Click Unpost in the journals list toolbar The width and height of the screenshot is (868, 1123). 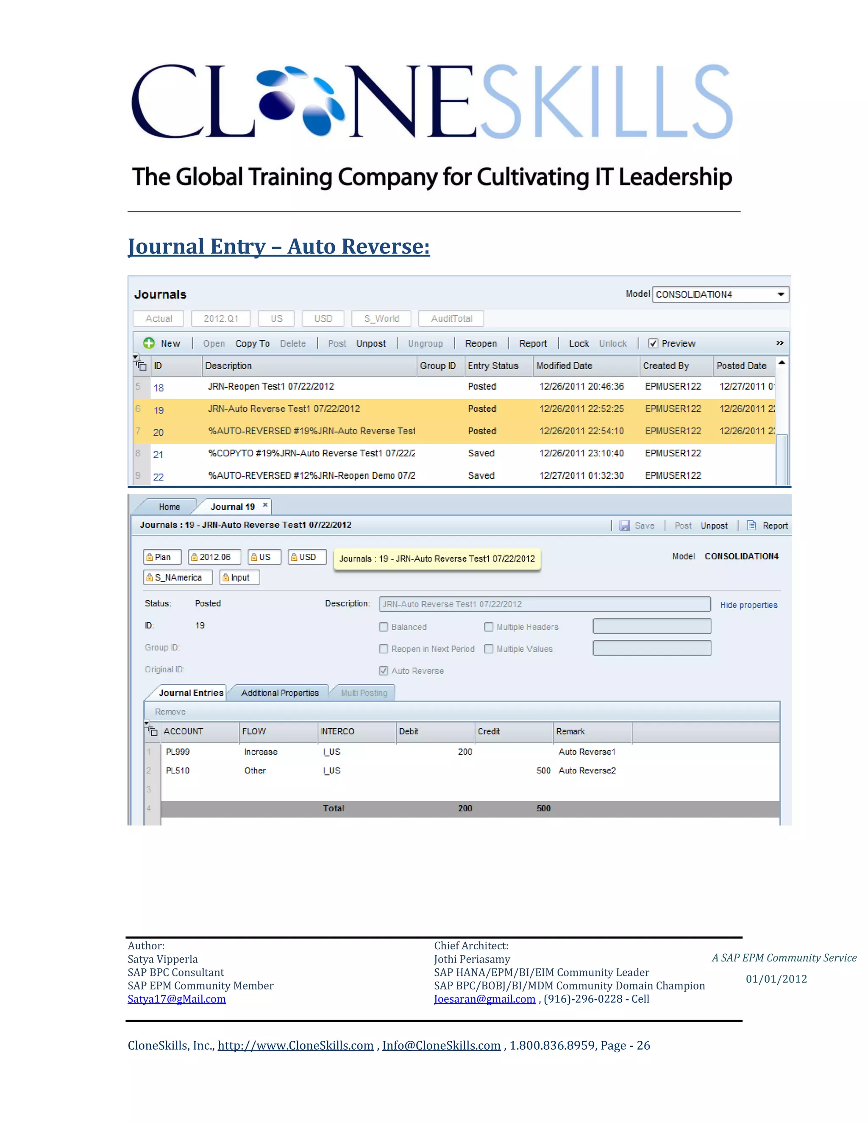(371, 344)
